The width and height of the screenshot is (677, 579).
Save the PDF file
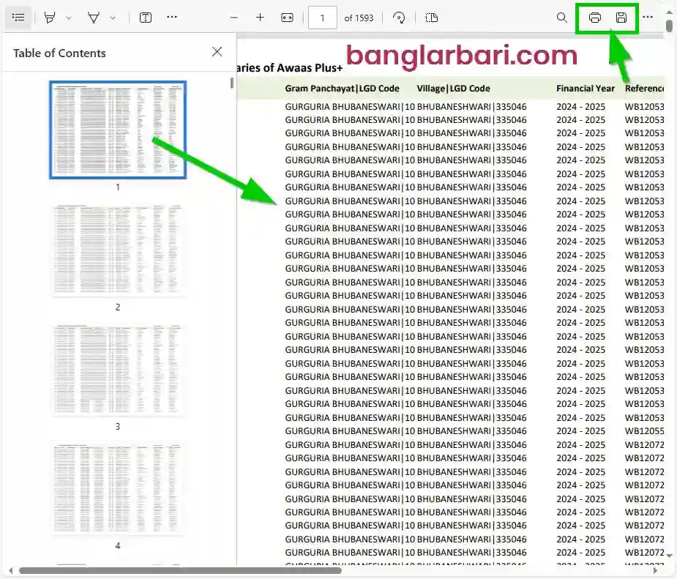(620, 18)
